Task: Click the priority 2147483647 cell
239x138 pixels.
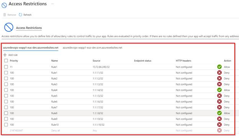Action: coord(16,131)
